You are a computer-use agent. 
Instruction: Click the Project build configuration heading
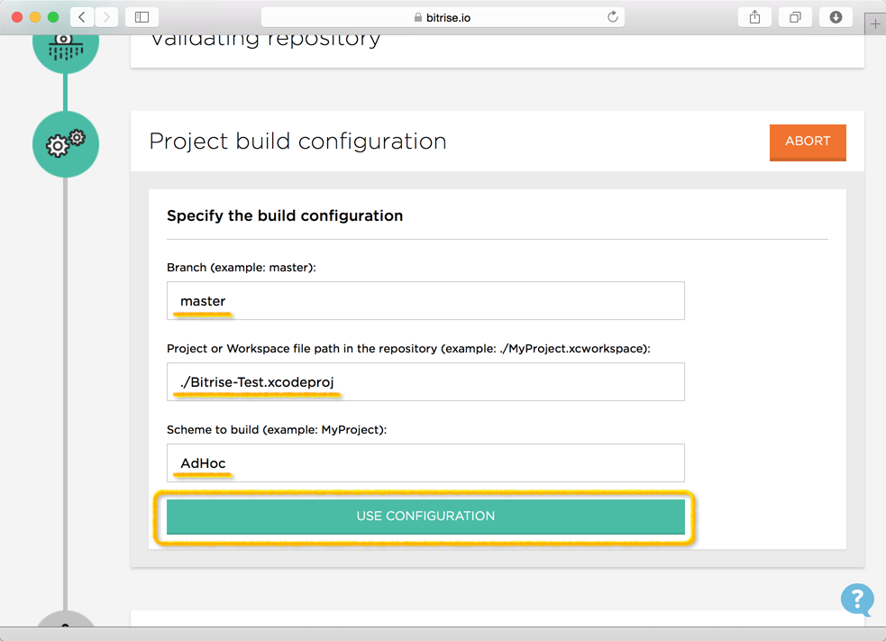tap(297, 142)
